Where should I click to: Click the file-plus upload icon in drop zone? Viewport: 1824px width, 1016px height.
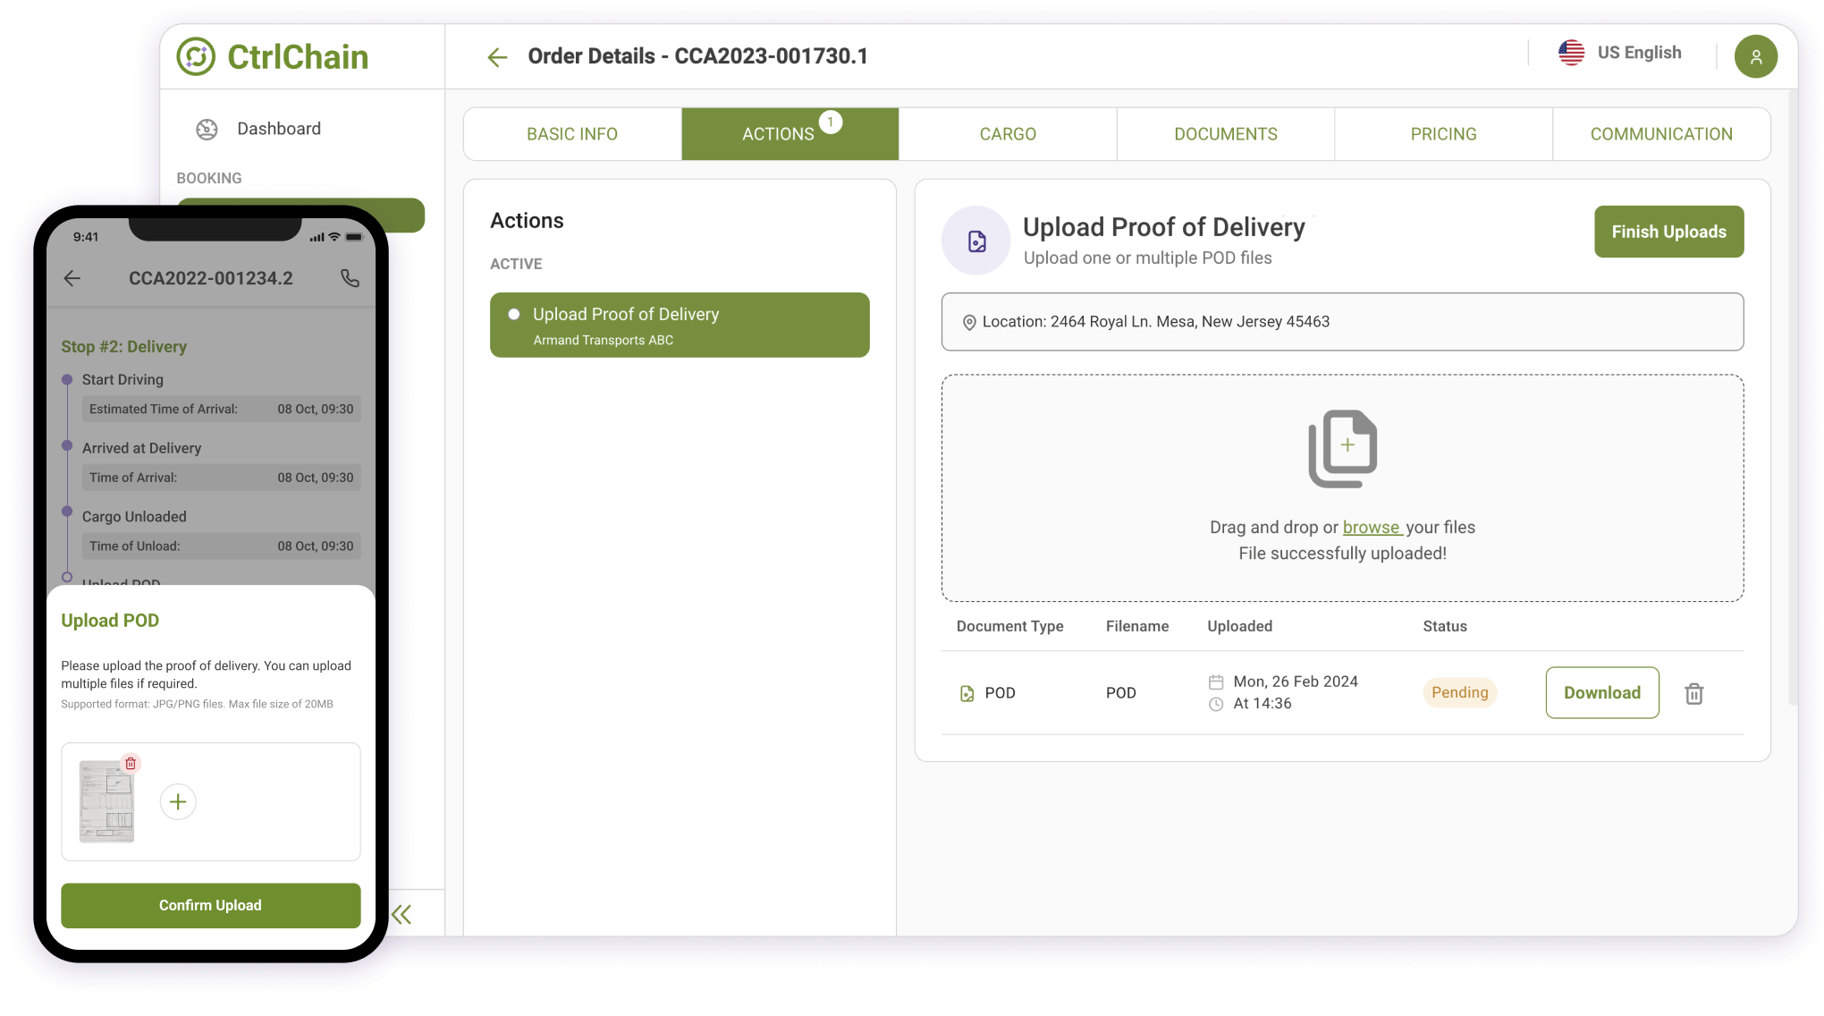[x=1342, y=448]
